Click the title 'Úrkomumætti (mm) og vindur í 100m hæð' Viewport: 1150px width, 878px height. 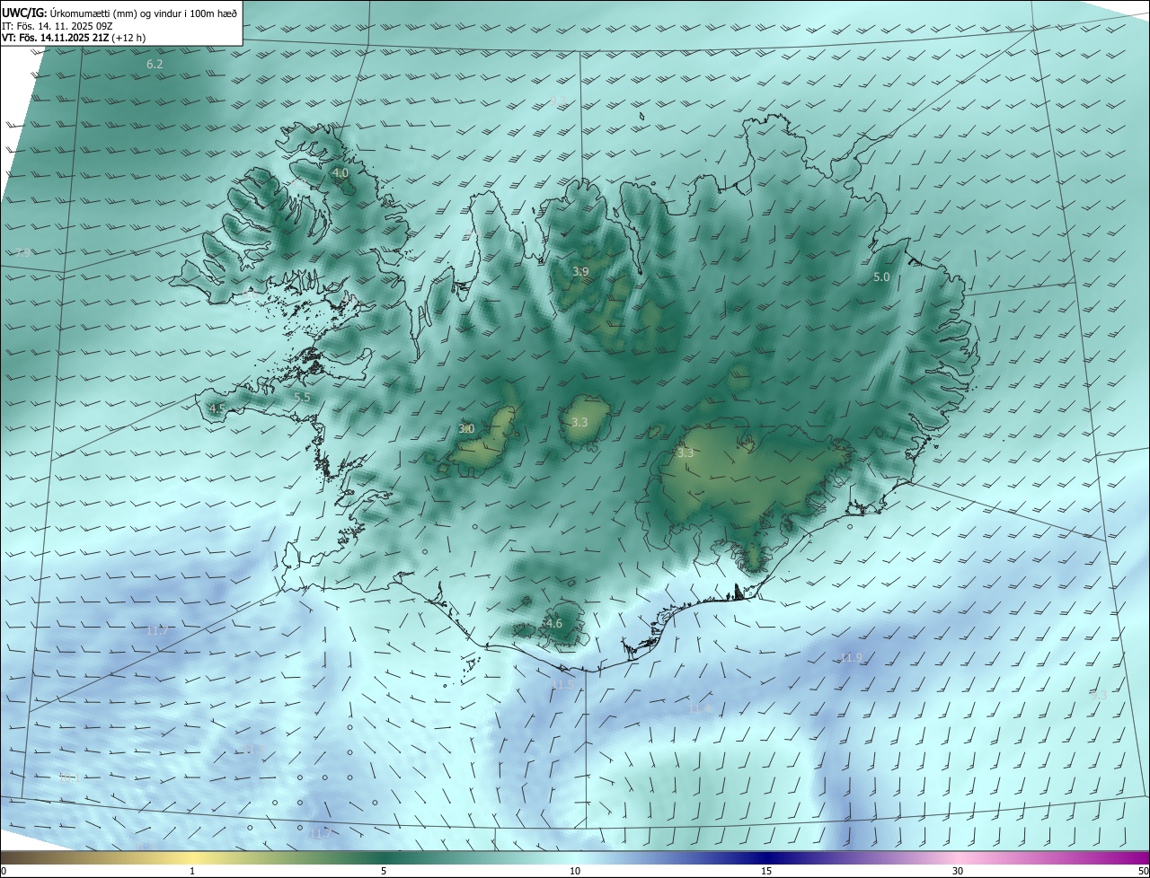pos(144,13)
